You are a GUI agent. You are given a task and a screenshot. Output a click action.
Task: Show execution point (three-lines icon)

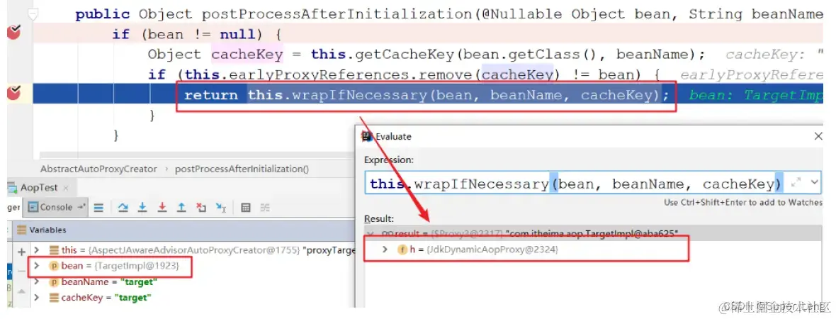(98, 208)
